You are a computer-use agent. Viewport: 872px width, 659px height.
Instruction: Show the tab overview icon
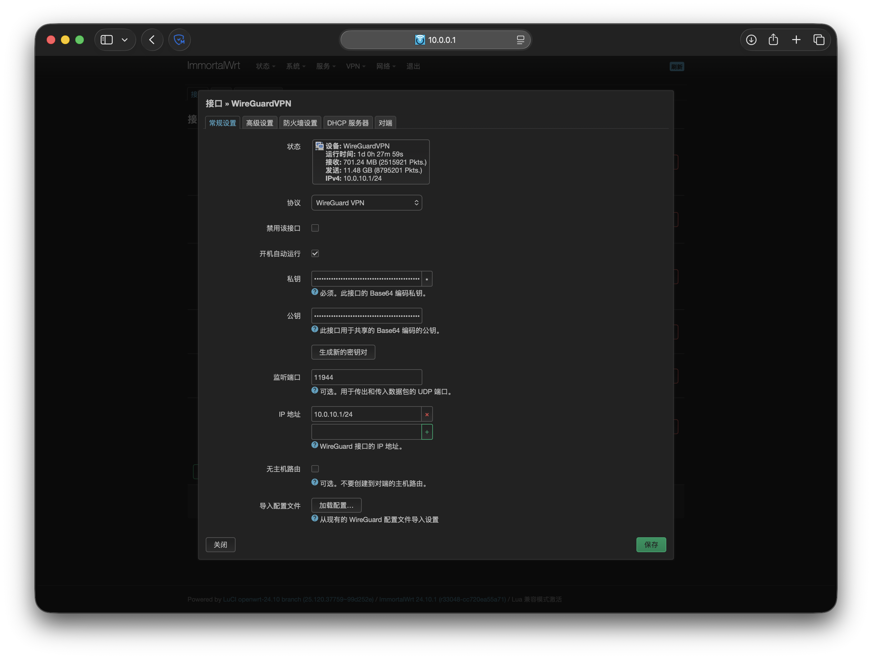point(819,40)
